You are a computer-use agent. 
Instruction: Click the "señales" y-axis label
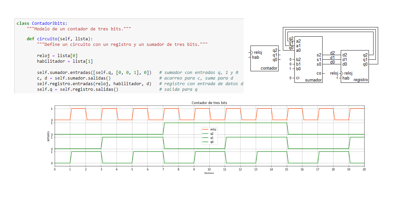[48, 136]
